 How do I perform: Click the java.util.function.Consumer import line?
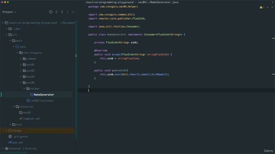tap(113, 27)
